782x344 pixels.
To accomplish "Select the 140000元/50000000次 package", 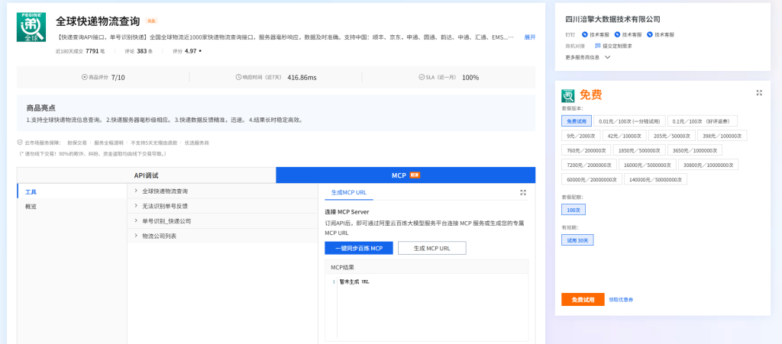I will [656, 179].
